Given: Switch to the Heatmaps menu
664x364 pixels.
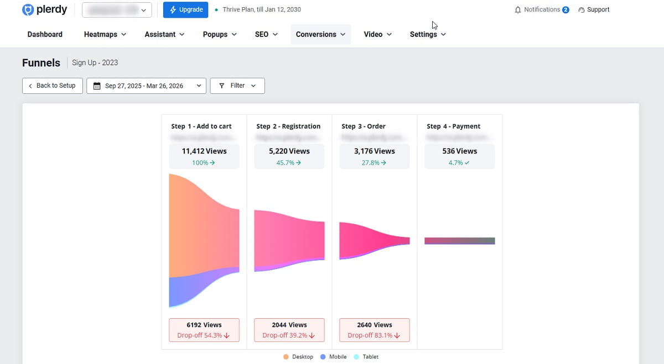Looking at the screenshot, I should [104, 34].
